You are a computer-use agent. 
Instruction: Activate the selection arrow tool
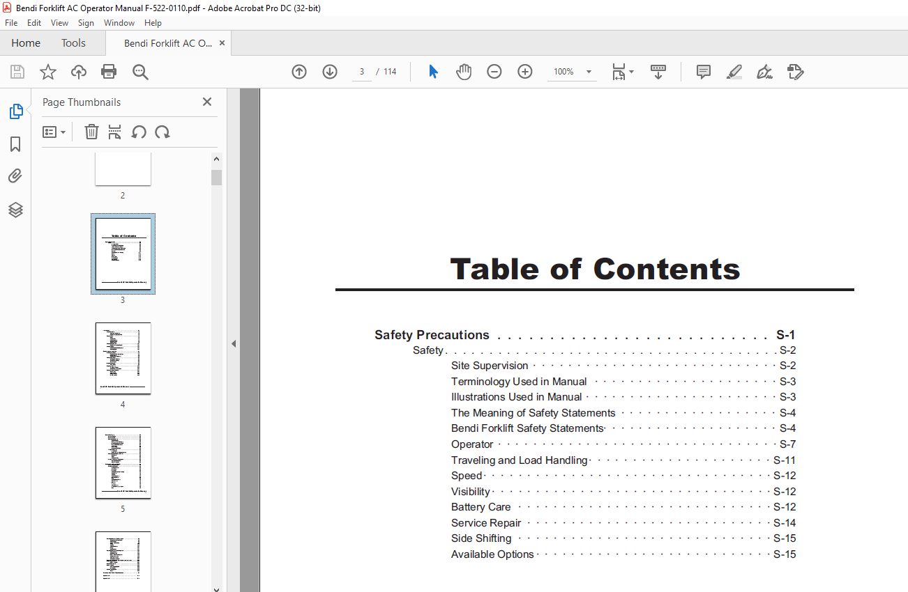tap(433, 72)
